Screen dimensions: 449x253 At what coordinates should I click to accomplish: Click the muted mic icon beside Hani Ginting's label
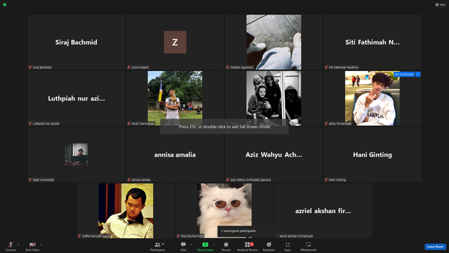(x=326, y=180)
